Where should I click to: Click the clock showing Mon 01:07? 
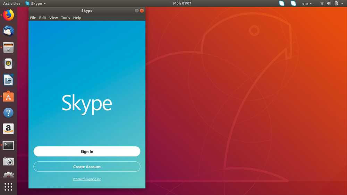tap(182, 3)
